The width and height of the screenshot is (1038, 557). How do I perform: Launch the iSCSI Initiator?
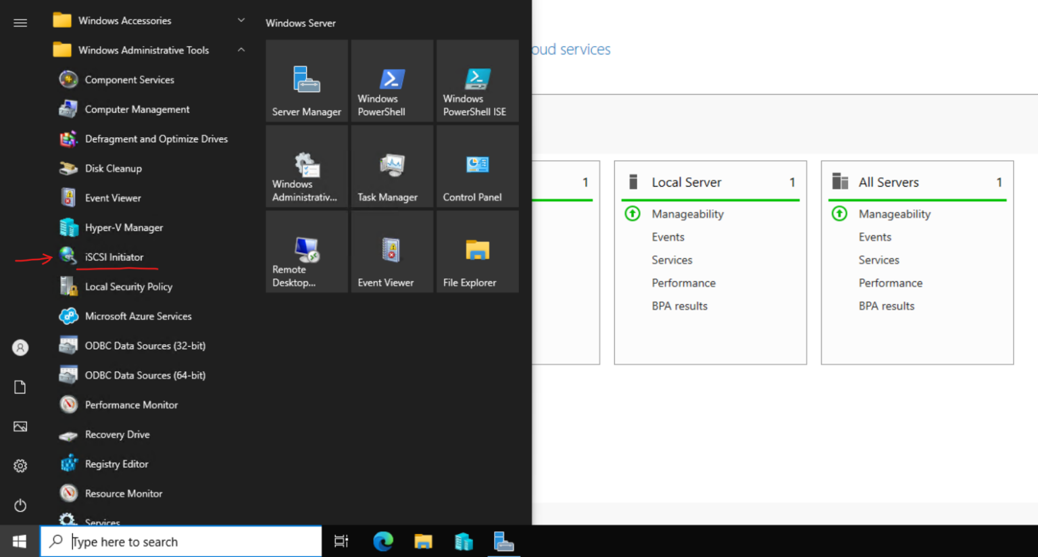click(114, 257)
